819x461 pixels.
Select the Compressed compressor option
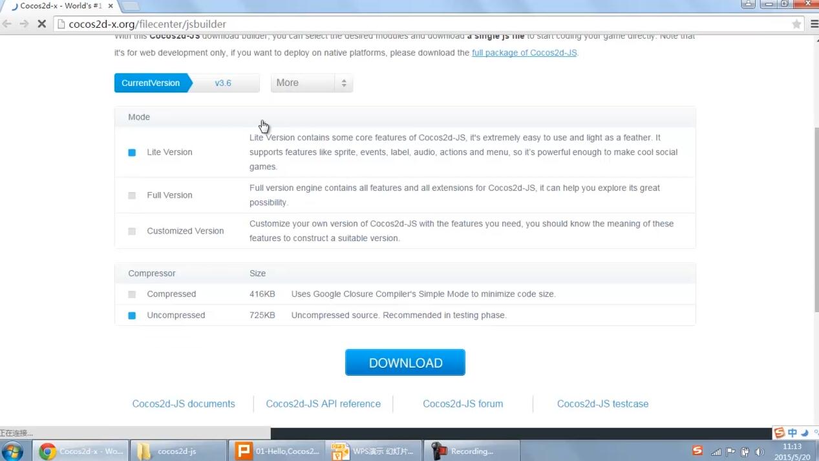click(x=132, y=294)
